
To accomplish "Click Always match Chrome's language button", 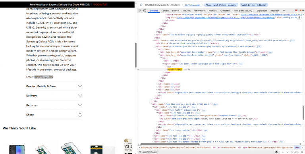I will (x=221, y=5).
